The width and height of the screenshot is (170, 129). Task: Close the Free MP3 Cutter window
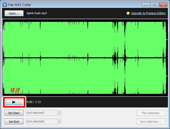(x=163, y=5)
